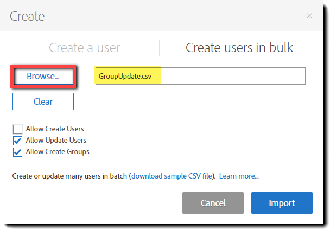Cancel the bulk user import
Viewport: 330px width, 229px height.
[x=213, y=203]
